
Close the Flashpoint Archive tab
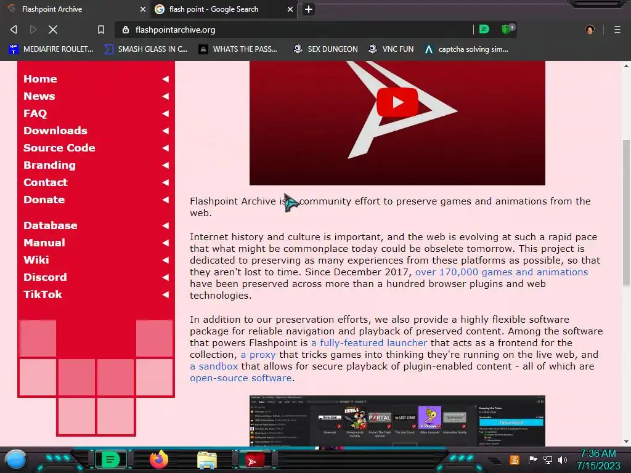tap(142, 9)
